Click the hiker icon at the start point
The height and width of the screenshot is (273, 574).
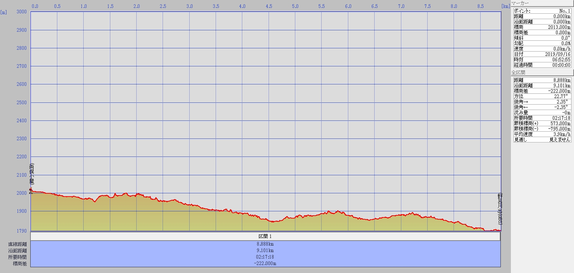point(31,190)
